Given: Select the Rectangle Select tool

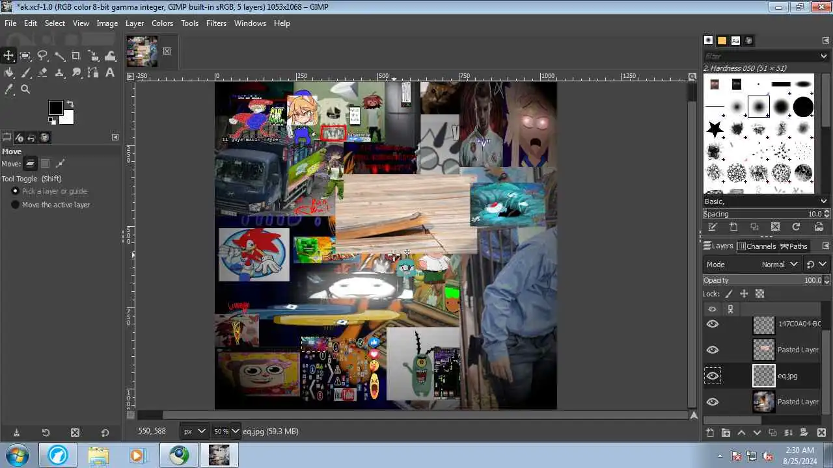Looking at the screenshot, I should tap(25, 56).
